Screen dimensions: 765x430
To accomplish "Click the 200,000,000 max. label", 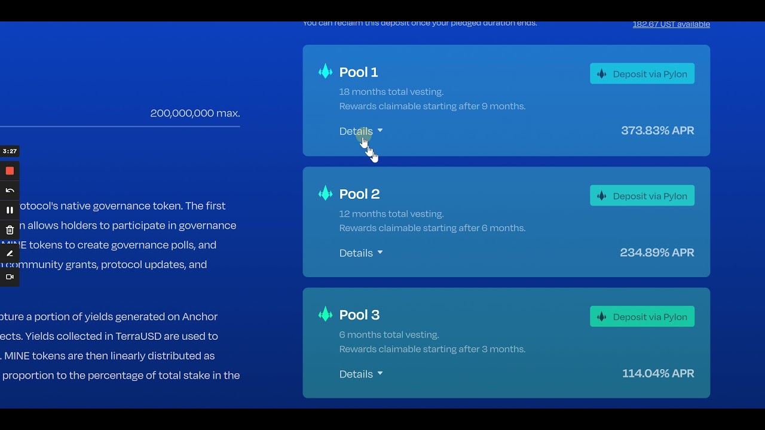I will (195, 113).
